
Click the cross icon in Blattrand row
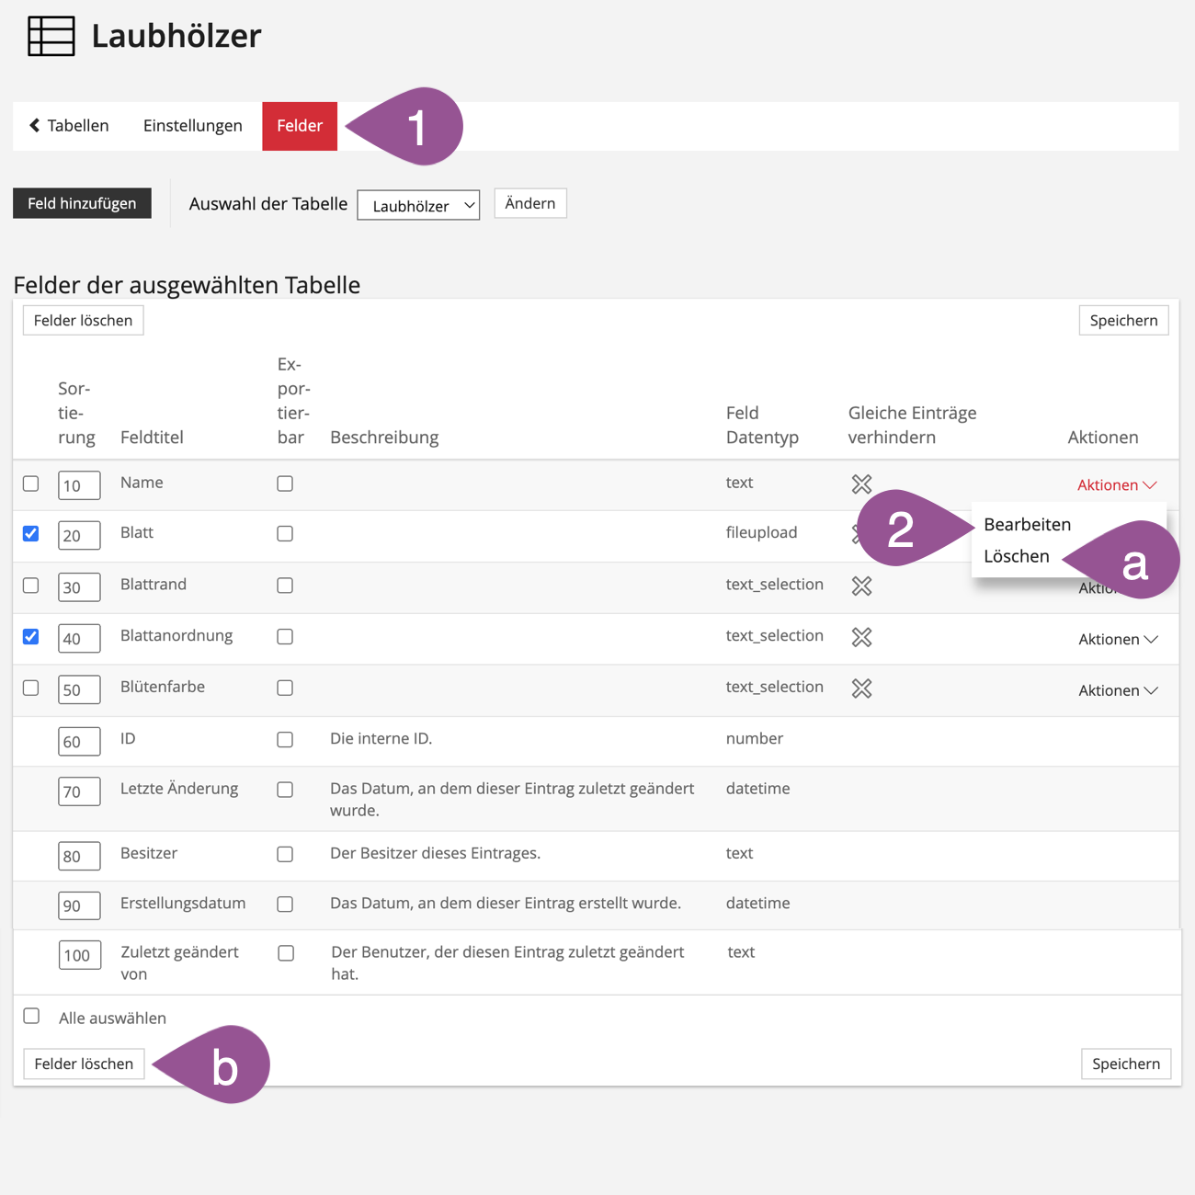[x=861, y=586]
